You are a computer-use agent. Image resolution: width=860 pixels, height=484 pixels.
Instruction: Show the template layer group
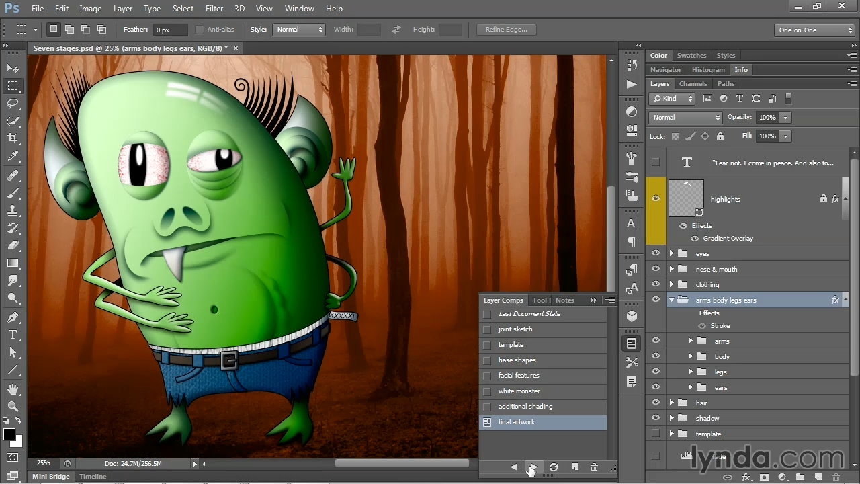point(656,434)
